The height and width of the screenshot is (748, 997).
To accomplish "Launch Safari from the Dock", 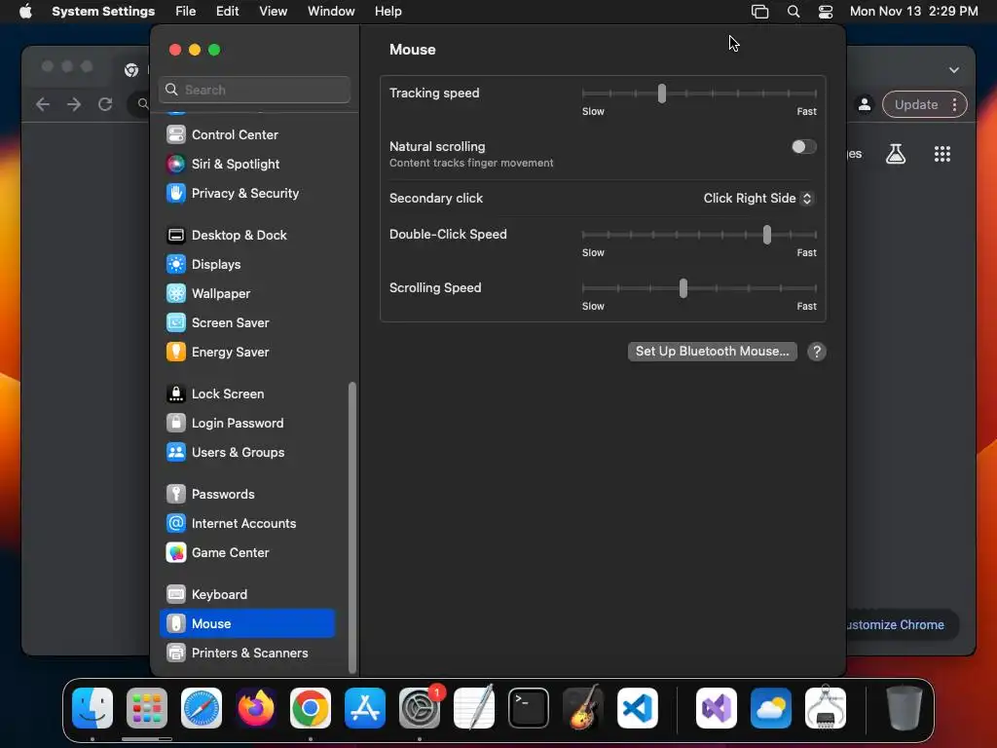I will point(202,708).
